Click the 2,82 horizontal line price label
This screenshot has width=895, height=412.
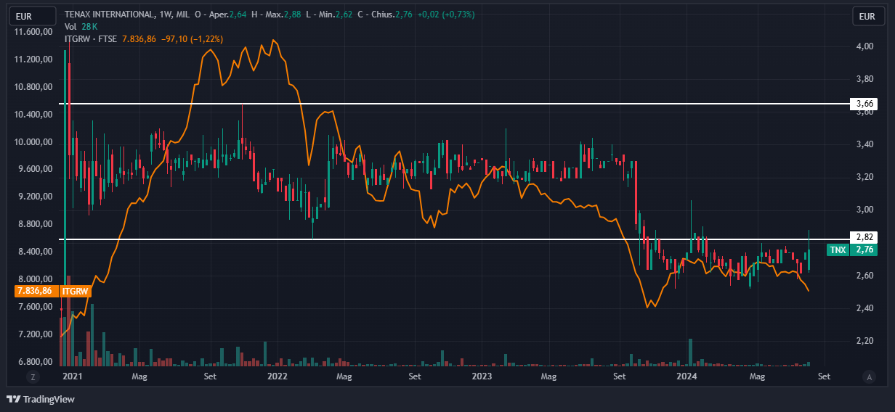pyautogui.click(x=864, y=237)
